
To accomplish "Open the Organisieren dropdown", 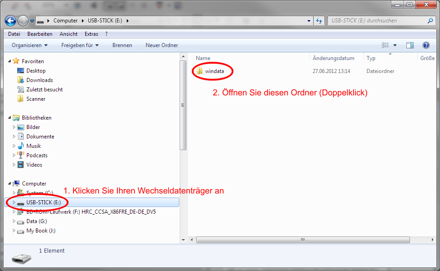I will point(30,45).
